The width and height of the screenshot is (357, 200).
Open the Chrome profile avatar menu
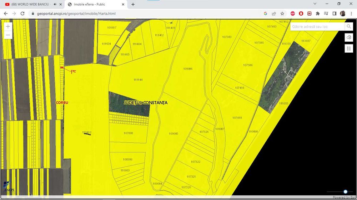pyautogui.click(x=343, y=14)
